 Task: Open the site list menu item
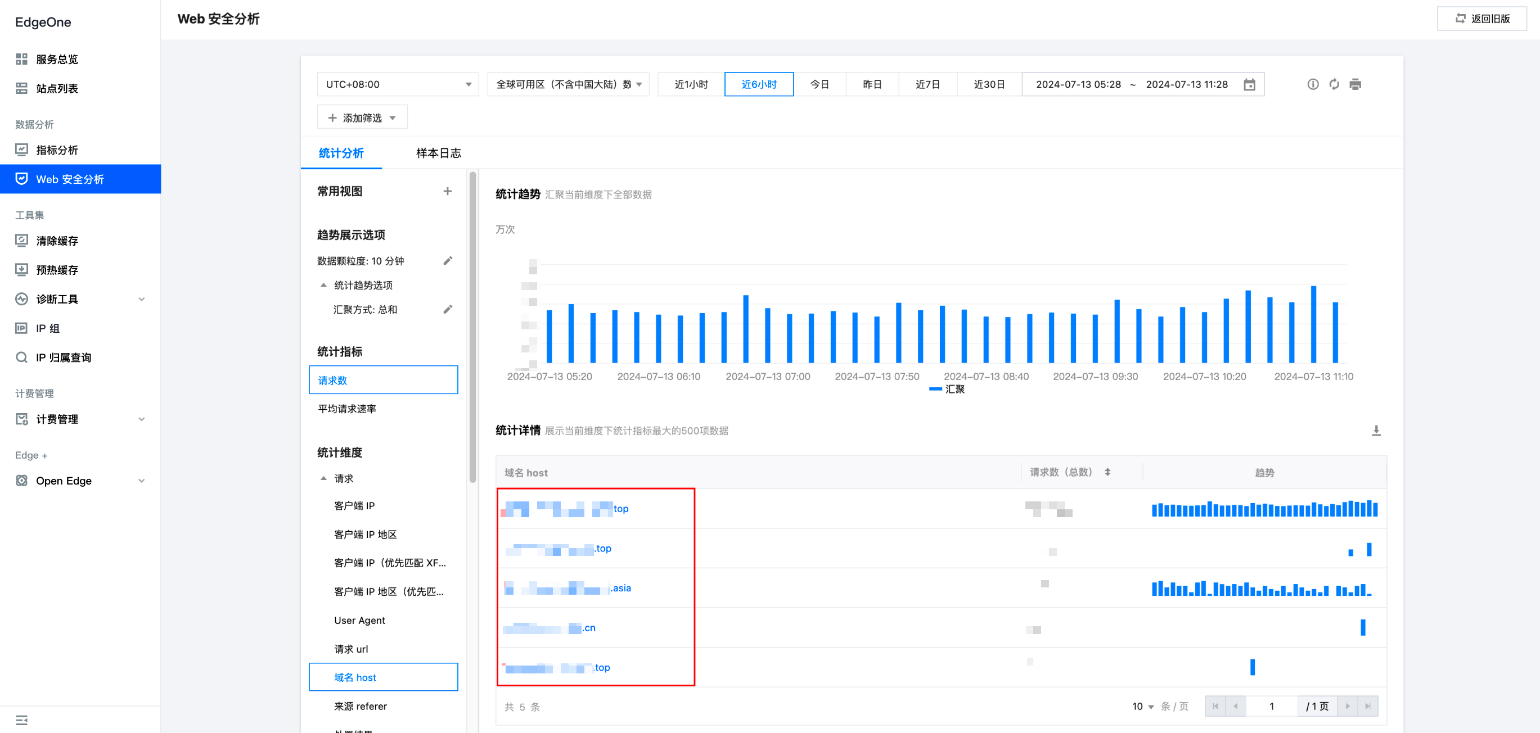click(57, 88)
